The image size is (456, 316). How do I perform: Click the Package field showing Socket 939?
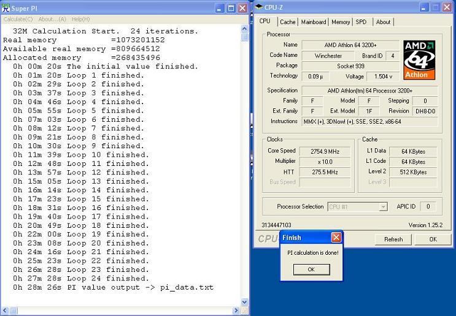350,66
